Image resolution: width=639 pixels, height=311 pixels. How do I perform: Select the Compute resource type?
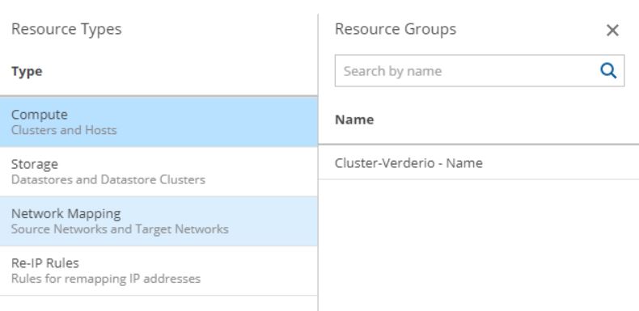(x=159, y=122)
